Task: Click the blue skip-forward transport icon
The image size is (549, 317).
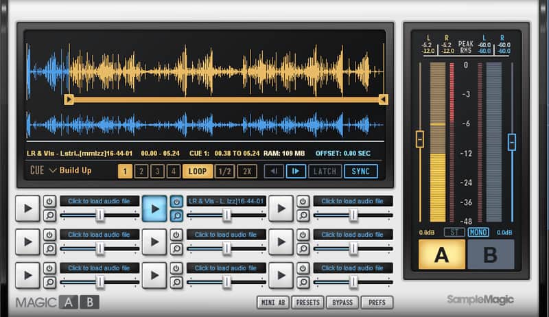Action: (x=296, y=171)
